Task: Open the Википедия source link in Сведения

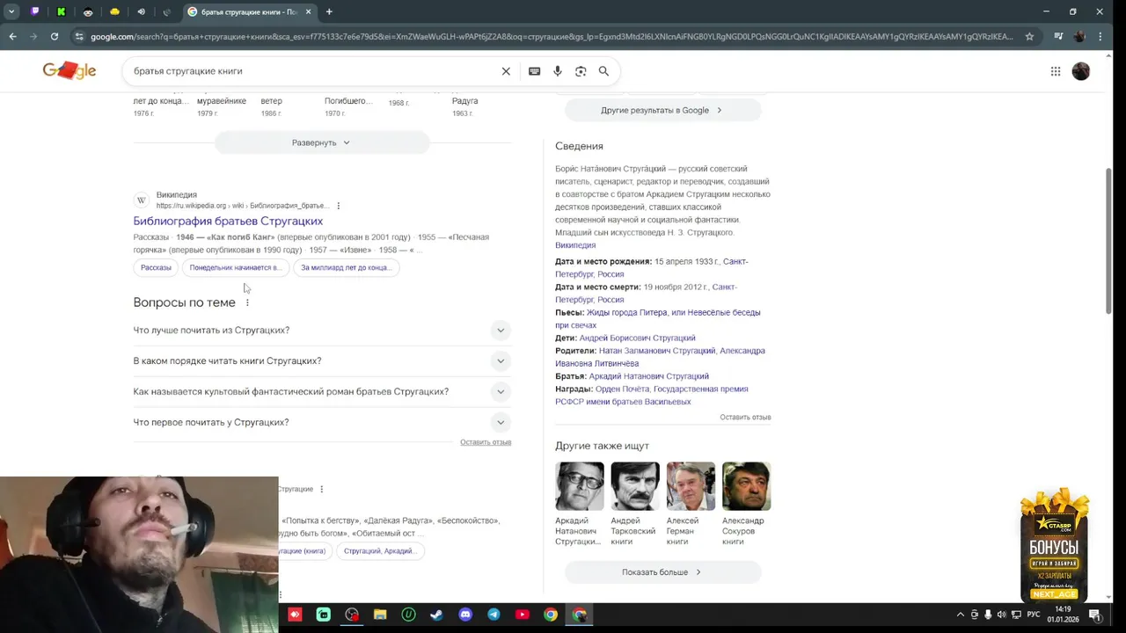Action: pyautogui.click(x=575, y=245)
